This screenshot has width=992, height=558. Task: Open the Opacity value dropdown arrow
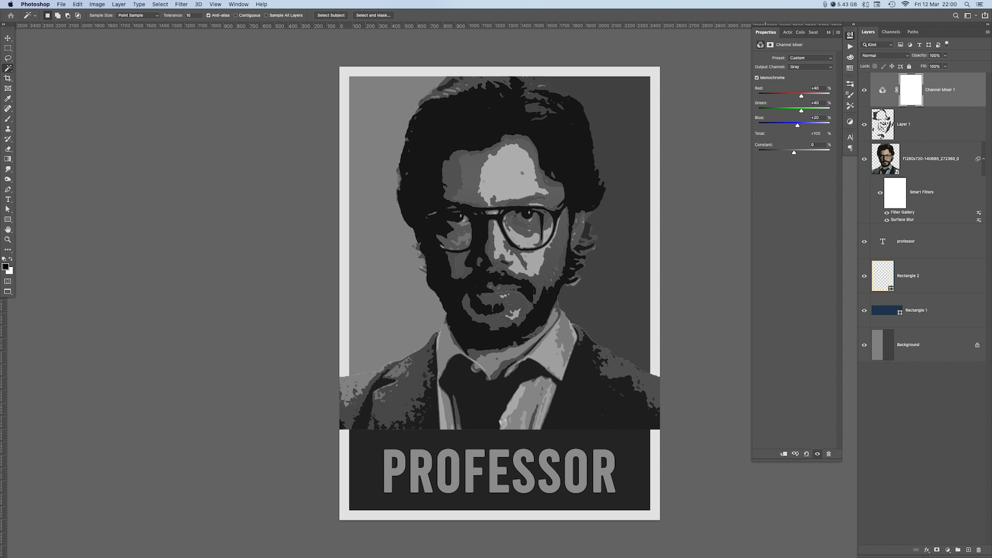945,56
